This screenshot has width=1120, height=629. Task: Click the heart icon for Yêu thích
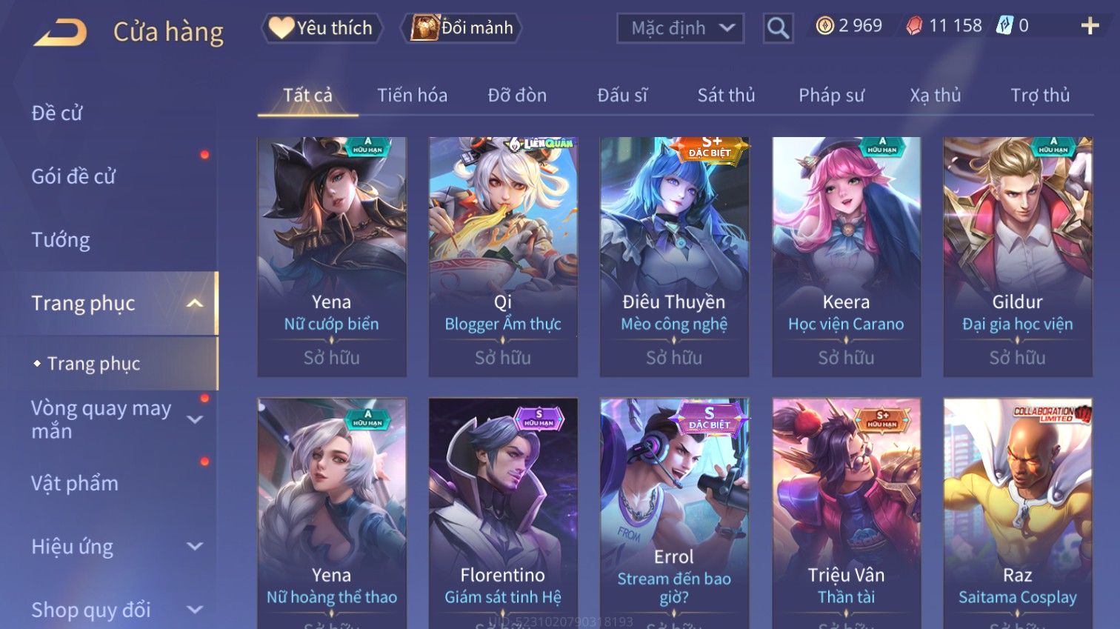click(x=281, y=27)
